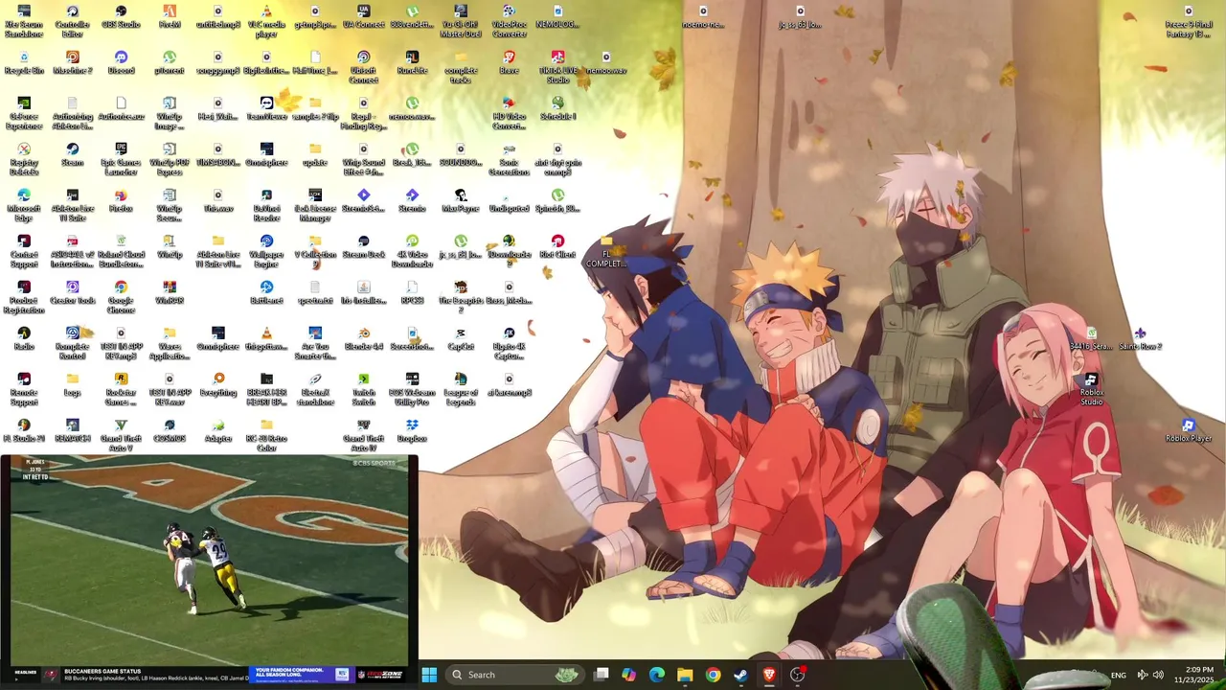
Task: Open the Ableton Live 11 Suite shortcut
Action: (x=72, y=205)
